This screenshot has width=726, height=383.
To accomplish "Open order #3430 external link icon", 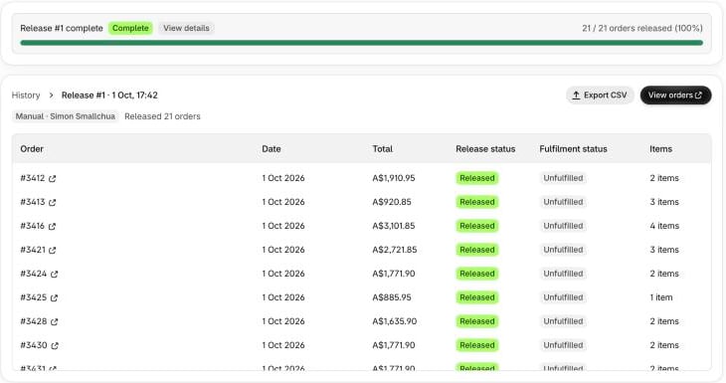I will click(x=55, y=345).
